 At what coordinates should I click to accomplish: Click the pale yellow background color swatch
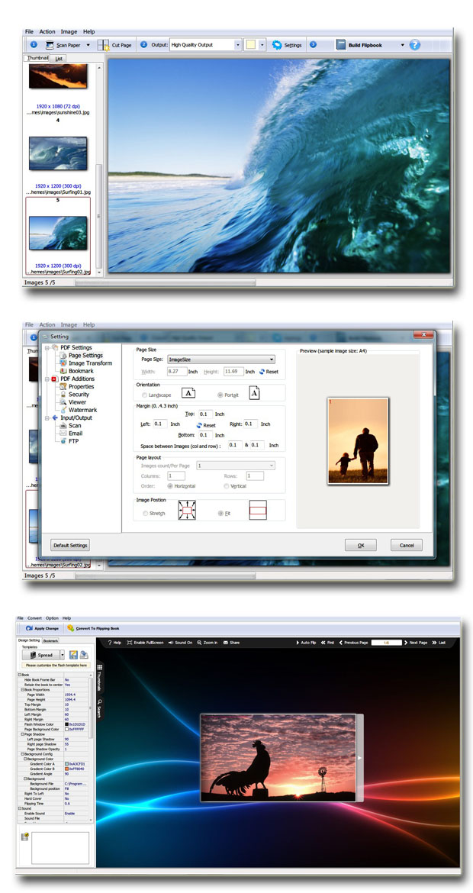click(250, 45)
